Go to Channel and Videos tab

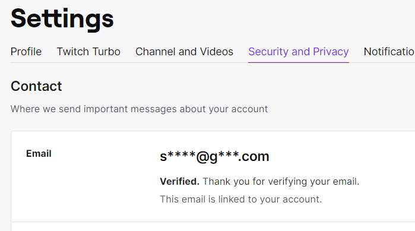184,52
